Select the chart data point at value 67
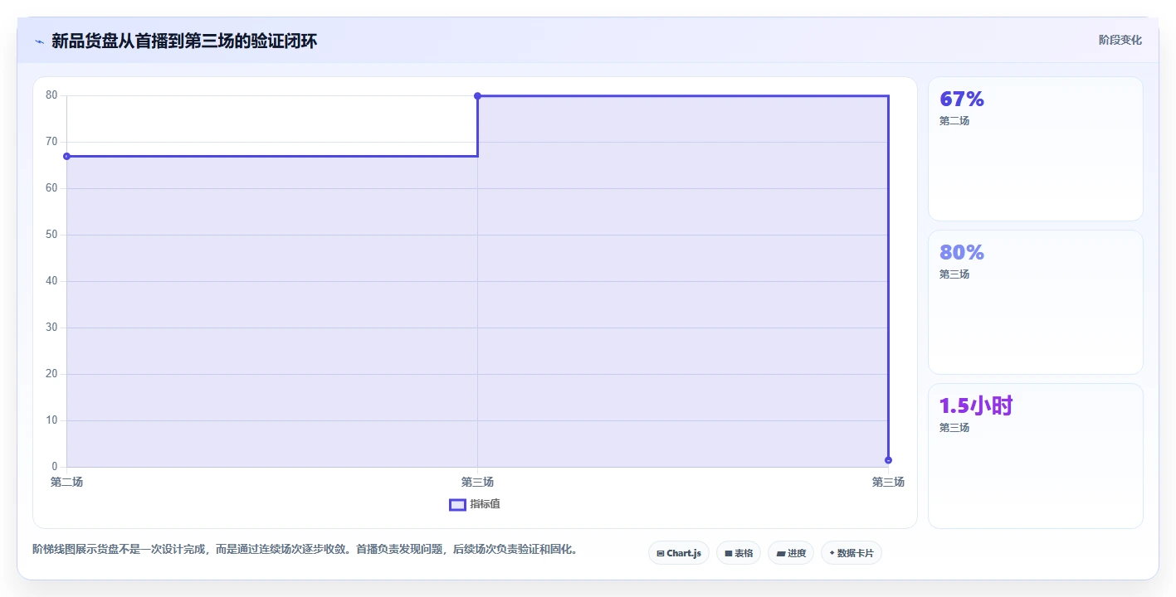The width and height of the screenshot is (1176, 597). 66,156
